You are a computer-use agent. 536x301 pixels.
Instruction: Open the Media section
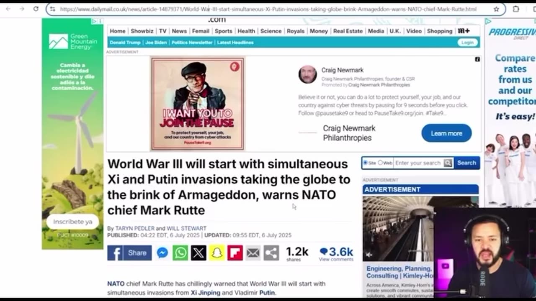(376, 31)
